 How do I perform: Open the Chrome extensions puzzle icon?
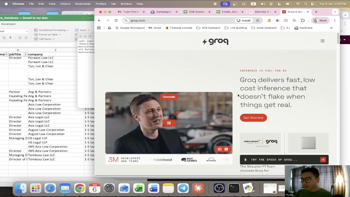coord(303,20)
